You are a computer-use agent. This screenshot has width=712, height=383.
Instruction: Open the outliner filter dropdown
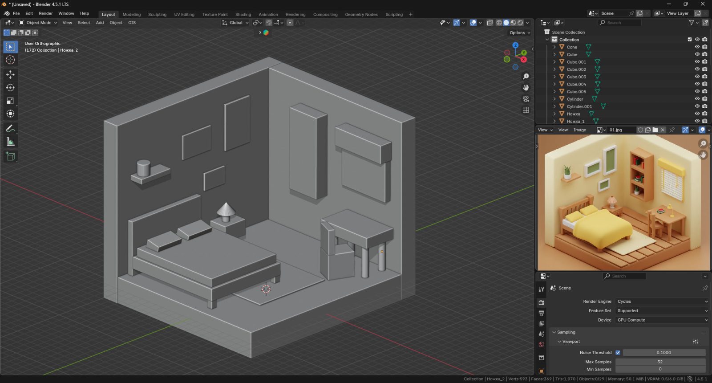(x=693, y=23)
